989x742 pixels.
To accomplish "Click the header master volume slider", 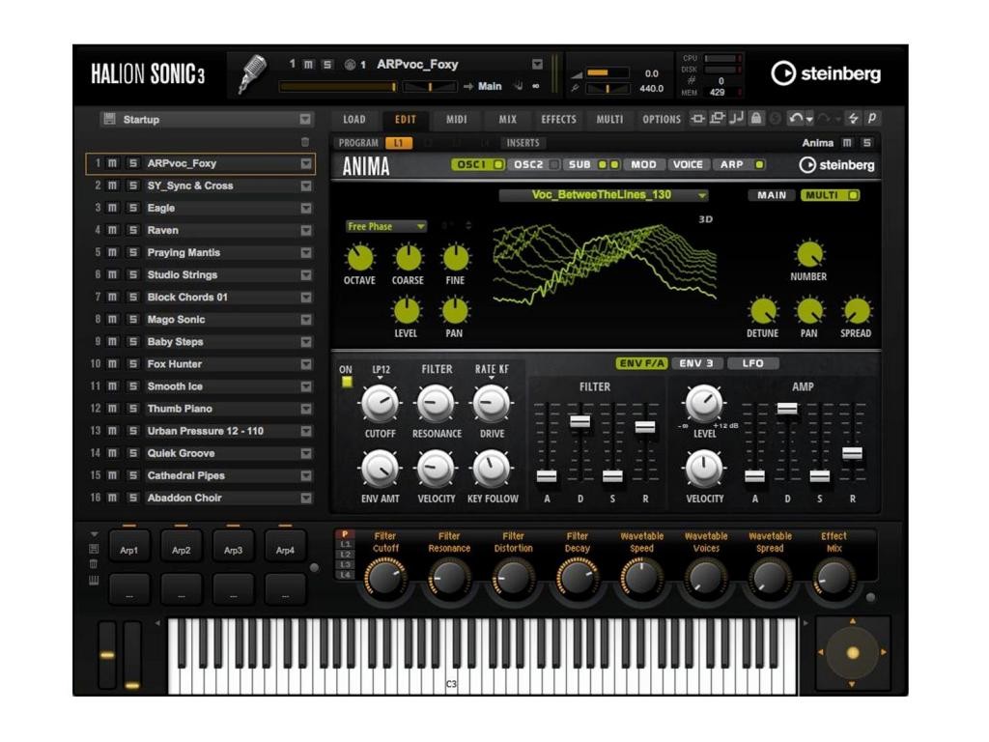I will pos(608,73).
